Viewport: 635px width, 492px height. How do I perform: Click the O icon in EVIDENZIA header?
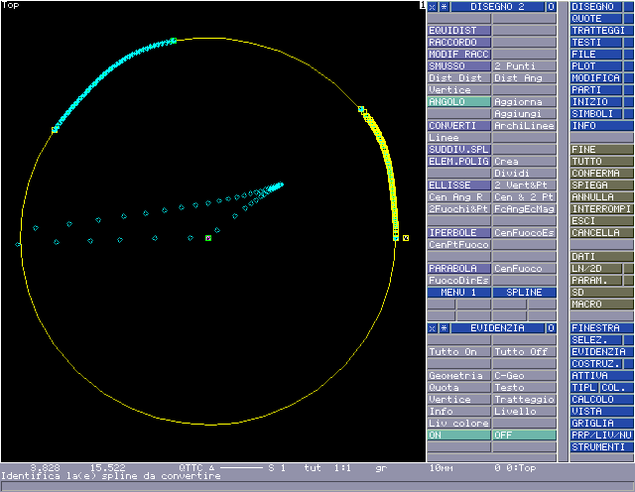pyautogui.click(x=552, y=328)
